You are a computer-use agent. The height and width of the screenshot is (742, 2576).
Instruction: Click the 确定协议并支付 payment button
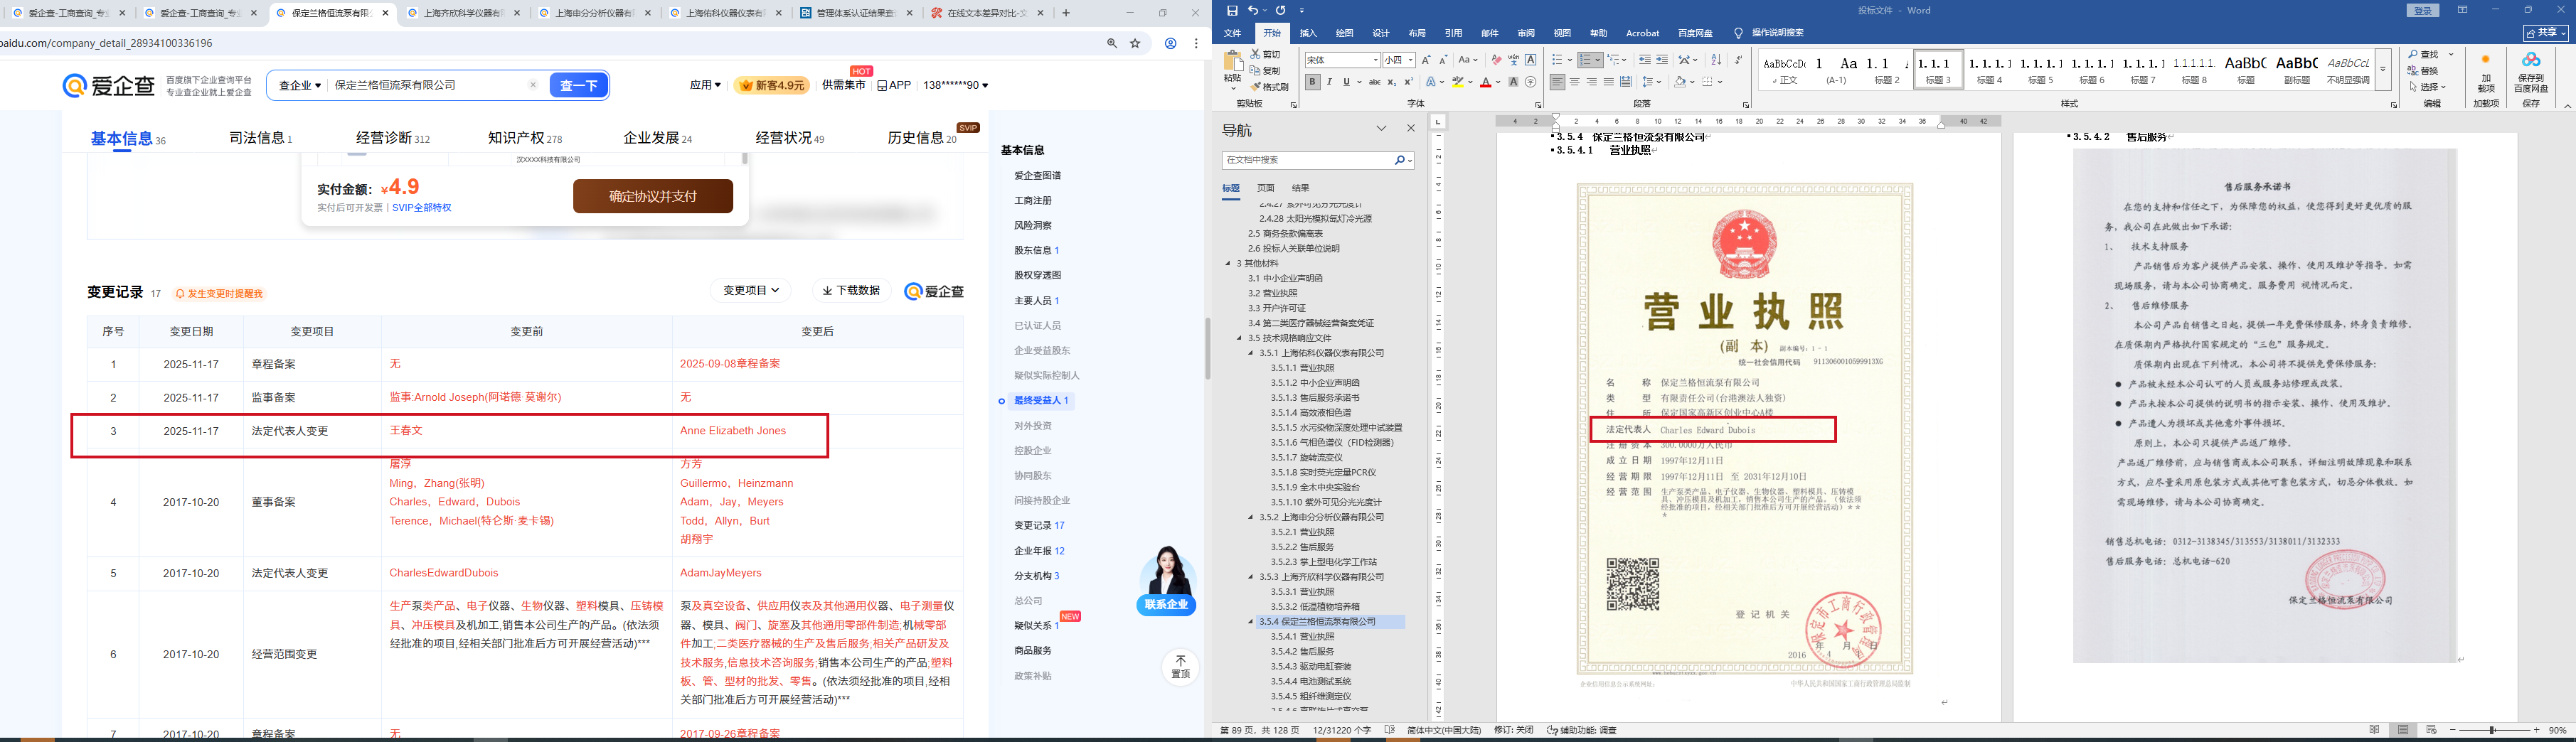coord(653,195)
